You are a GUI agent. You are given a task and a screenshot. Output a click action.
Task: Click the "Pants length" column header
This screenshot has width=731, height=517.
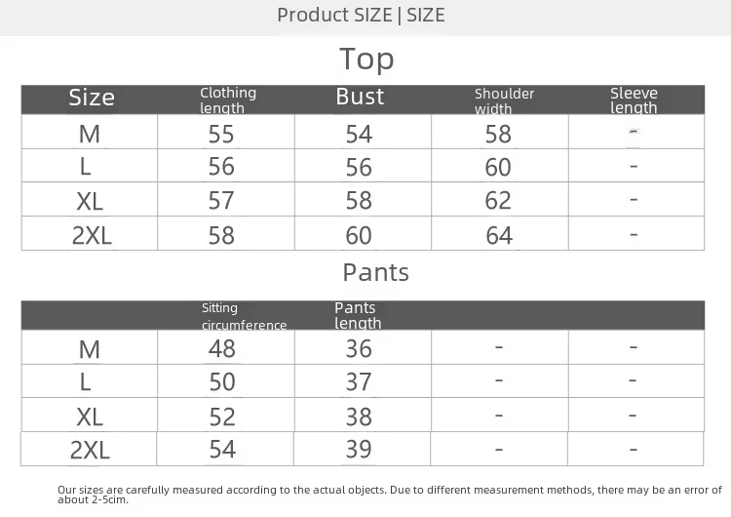click(358, 315)
